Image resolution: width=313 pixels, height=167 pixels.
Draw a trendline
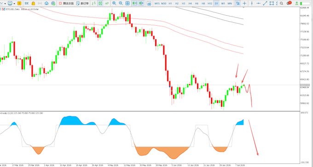click(x=265, y=3)
